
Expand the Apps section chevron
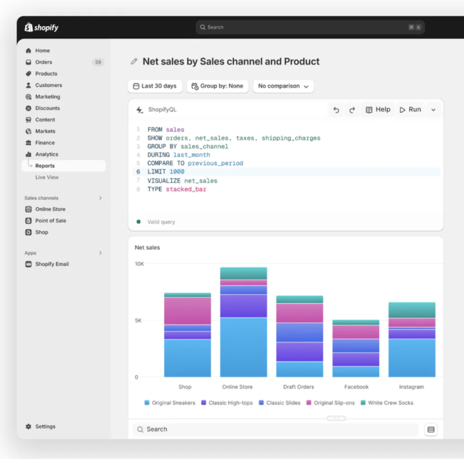coord(100,253)
